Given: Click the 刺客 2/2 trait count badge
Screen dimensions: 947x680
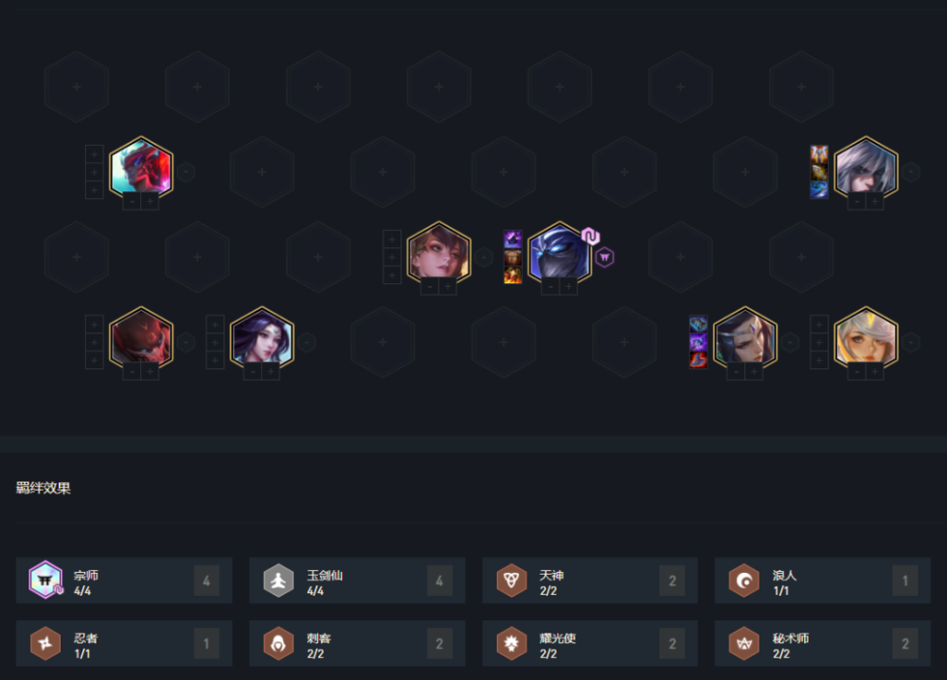Looking at the screenshot, I should click(439, 644).
